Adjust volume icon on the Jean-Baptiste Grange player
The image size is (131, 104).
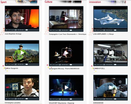[13, 30]
